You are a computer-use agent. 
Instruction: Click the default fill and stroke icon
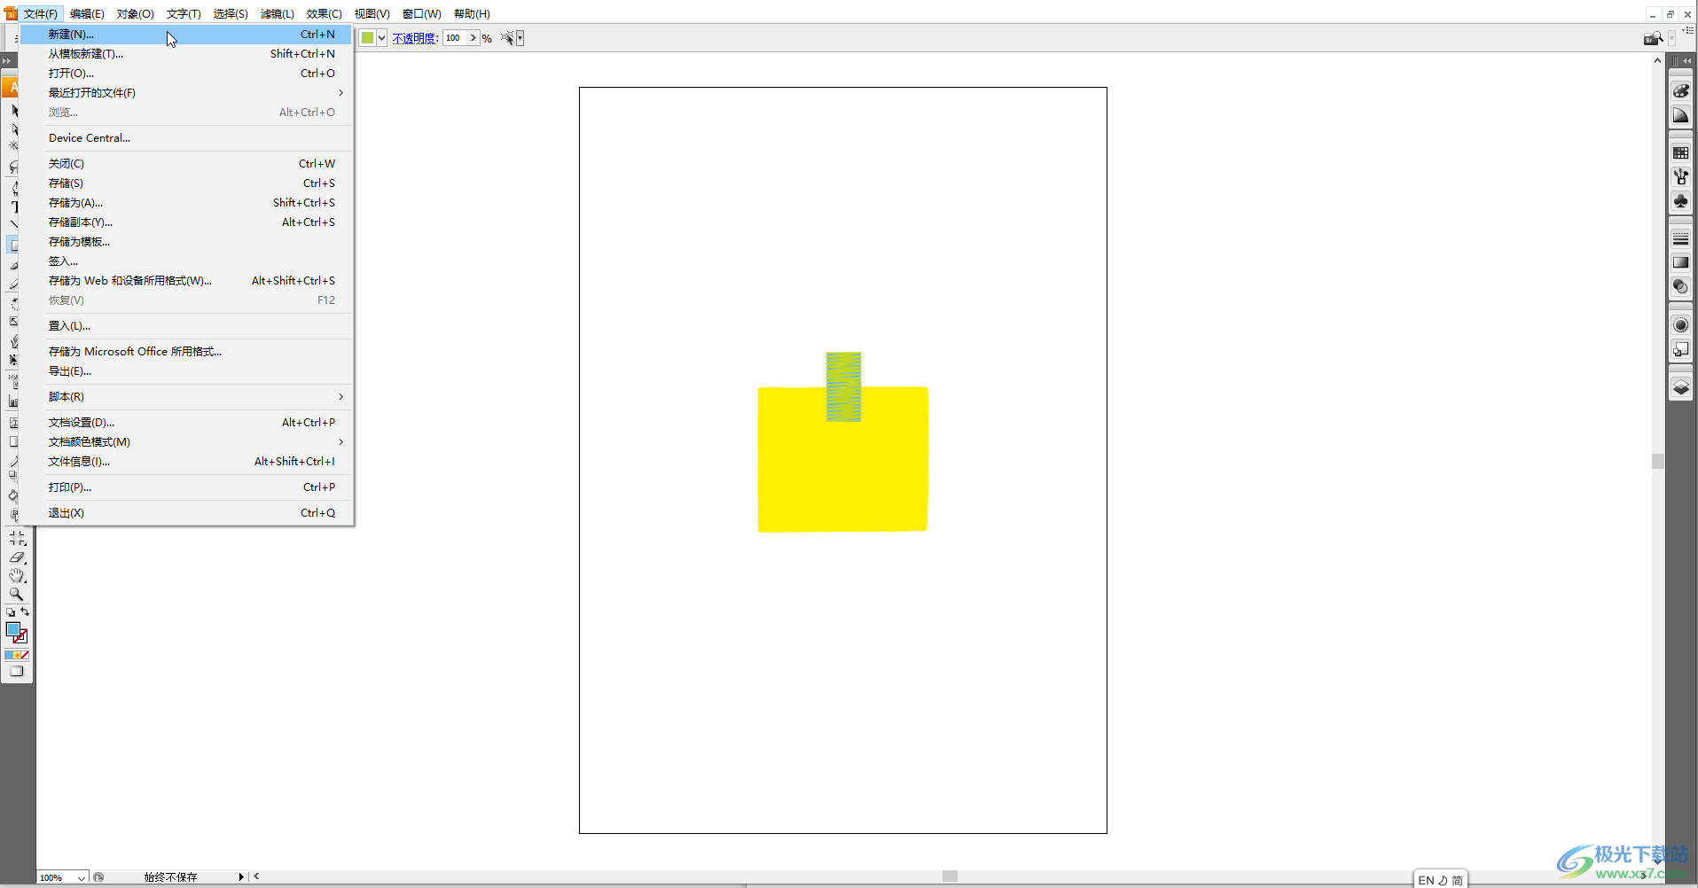[11, 612]
